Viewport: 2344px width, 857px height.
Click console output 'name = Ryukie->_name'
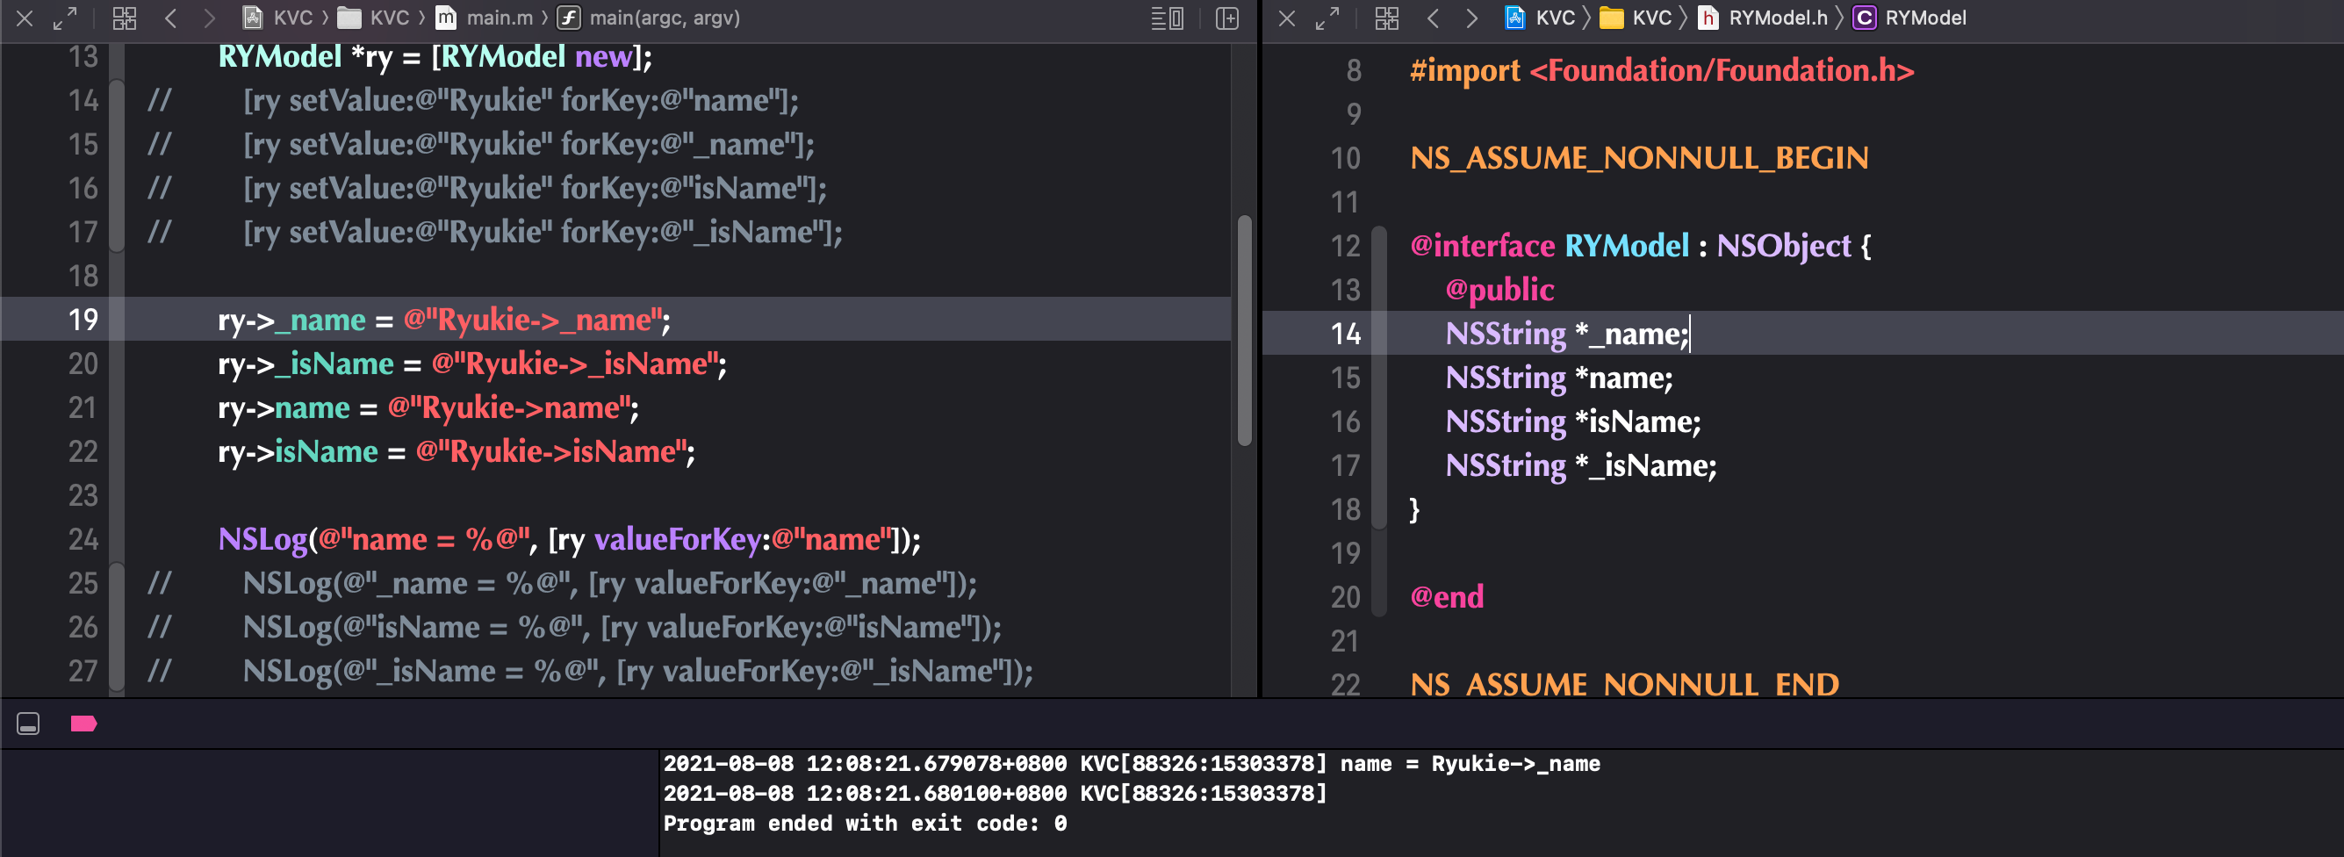click(1470, 764)
